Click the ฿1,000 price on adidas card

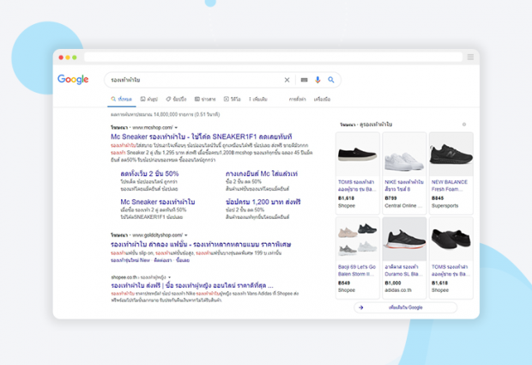pyautogui.click(x=392, y=283)
